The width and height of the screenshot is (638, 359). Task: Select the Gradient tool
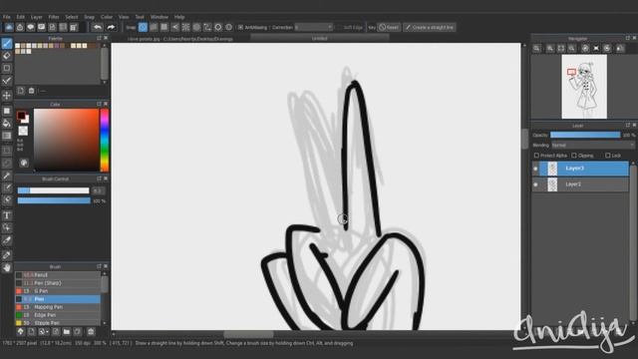tap(7, 136)
